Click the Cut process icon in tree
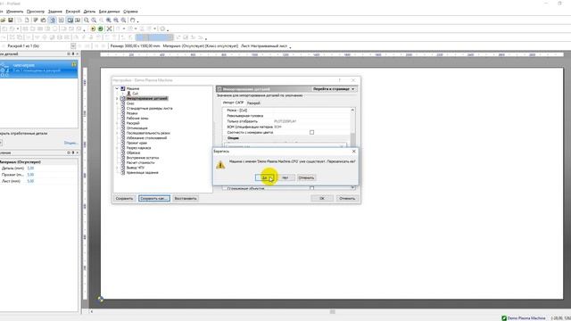The image size is (571, 321). pos(128,94)
